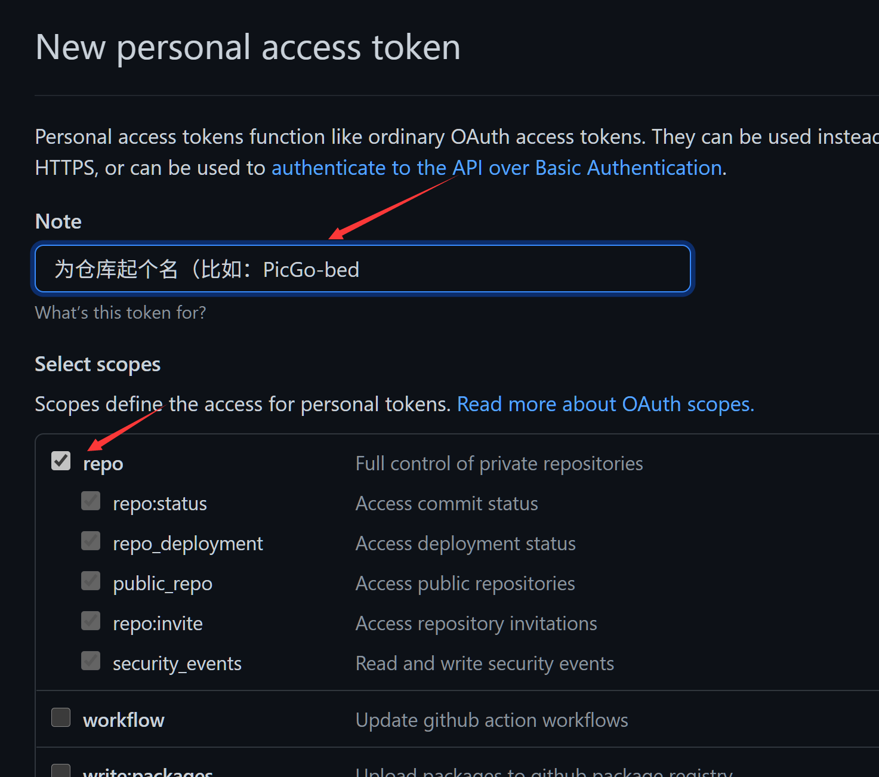Toggle the public_repo checkbox
Image resolution: width=879 pixels, height=777 pixels.
91,581
